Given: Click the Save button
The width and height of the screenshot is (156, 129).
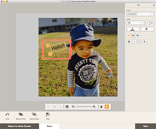Looking at the screenshot, I should [x=49, y=126].
